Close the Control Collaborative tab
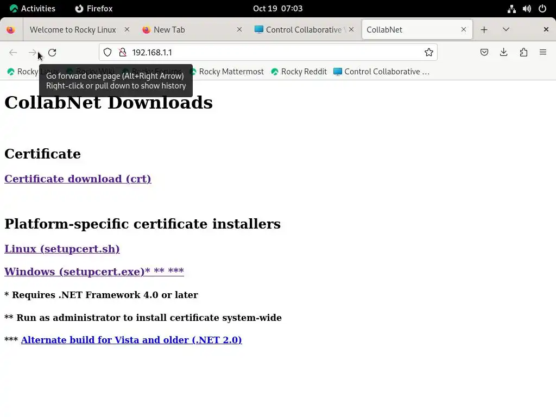The image size is (556, 417). click(351, 29)
